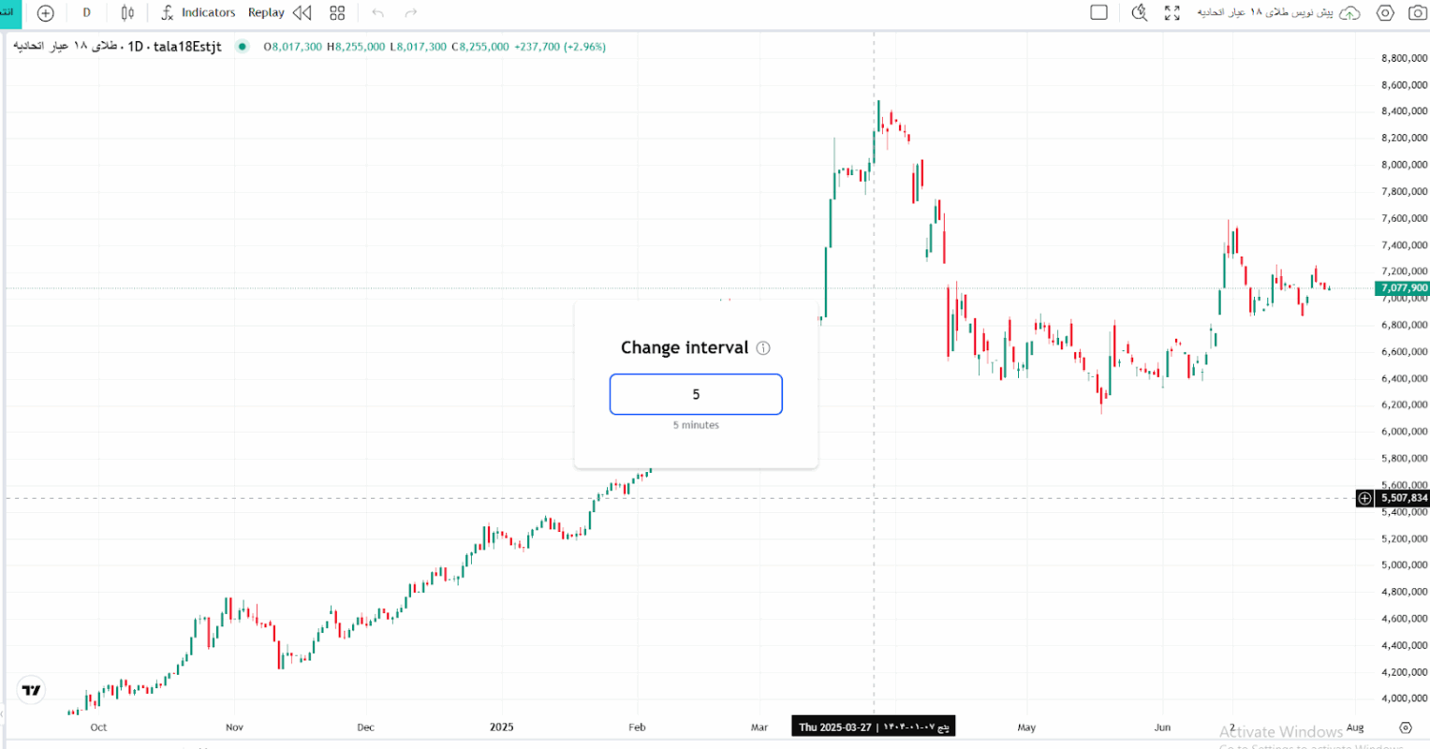1430x749 pixels.
Task: Take a chart snapshot with camera
Action: 1417,13
